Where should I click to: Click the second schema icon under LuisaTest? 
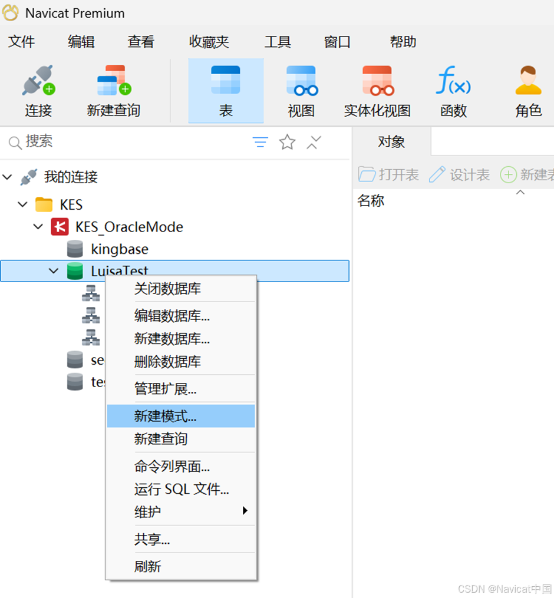pyautogui.click(x=91, y=315)
